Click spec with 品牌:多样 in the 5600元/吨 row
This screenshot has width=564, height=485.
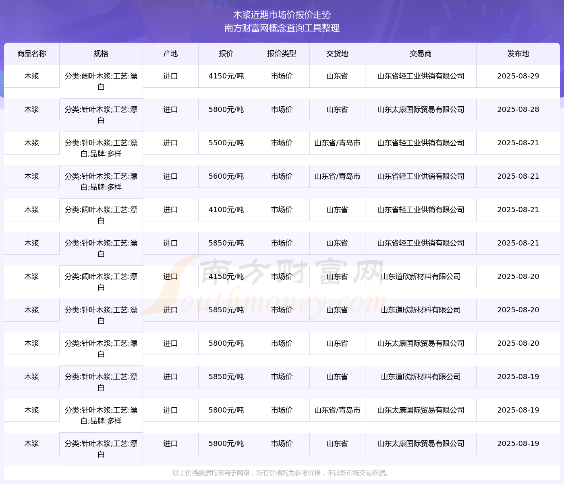(101, 182)
